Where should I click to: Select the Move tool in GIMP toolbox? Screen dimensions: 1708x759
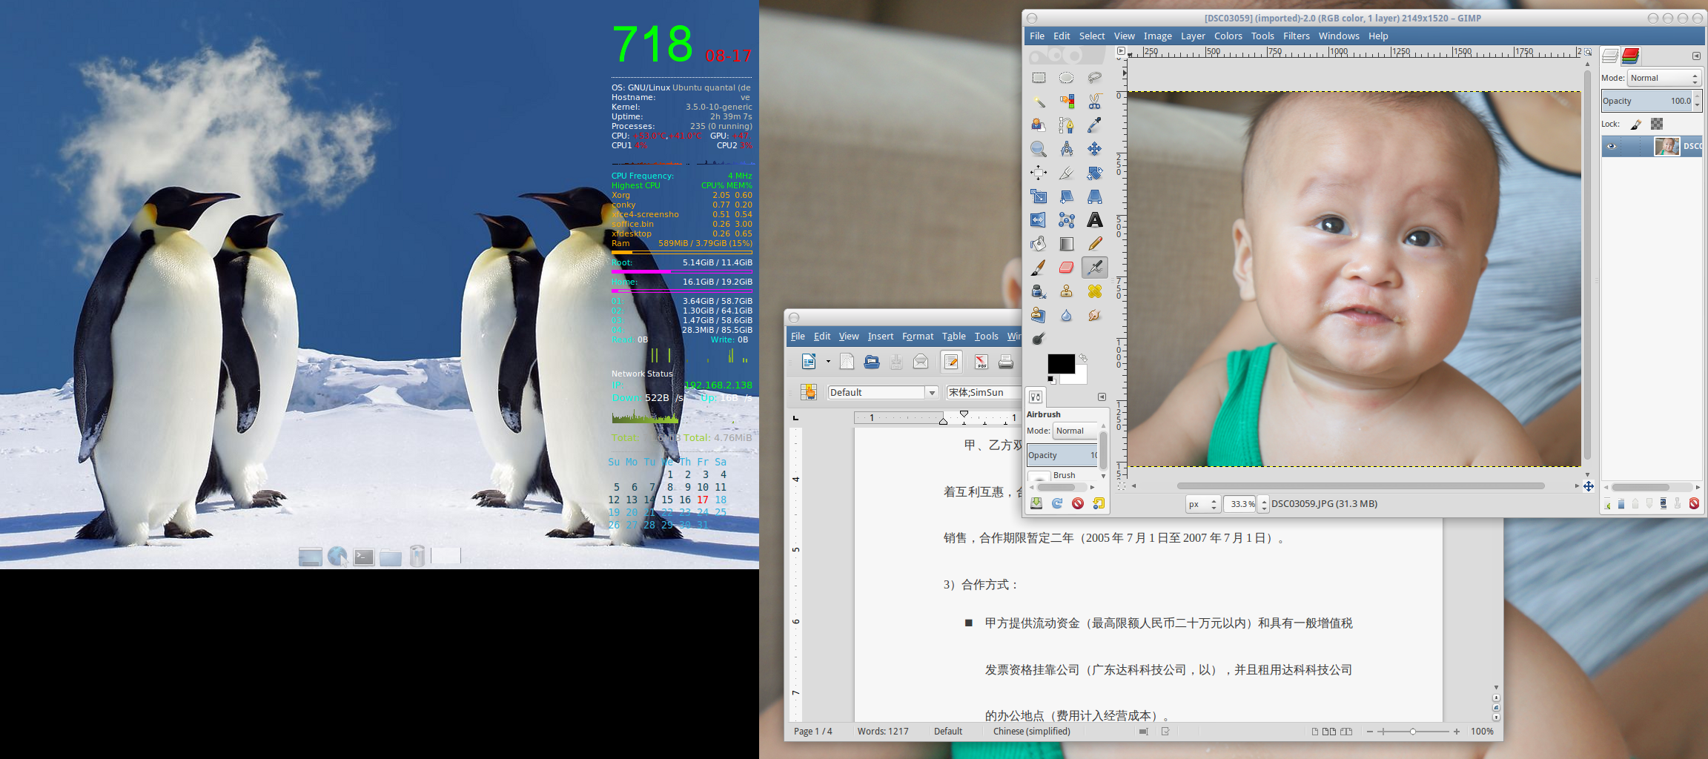coord(1094,149)
